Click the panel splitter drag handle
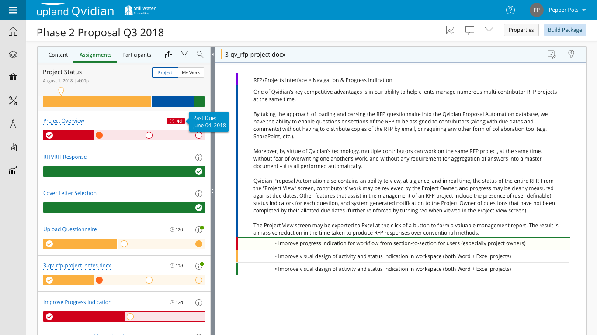 click(x=212, y=191)
